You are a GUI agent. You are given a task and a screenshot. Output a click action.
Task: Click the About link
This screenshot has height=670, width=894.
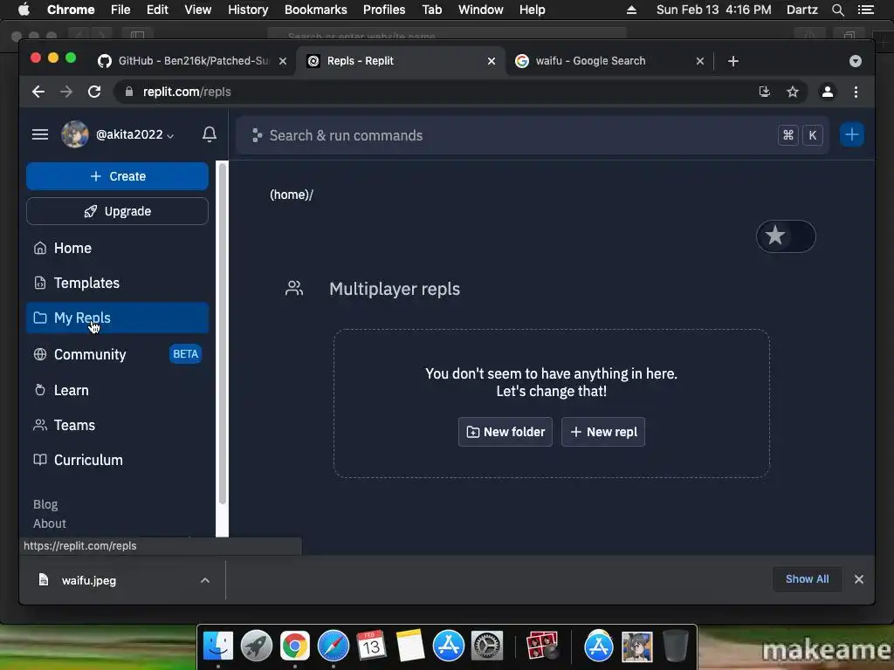tap(50, 523)
